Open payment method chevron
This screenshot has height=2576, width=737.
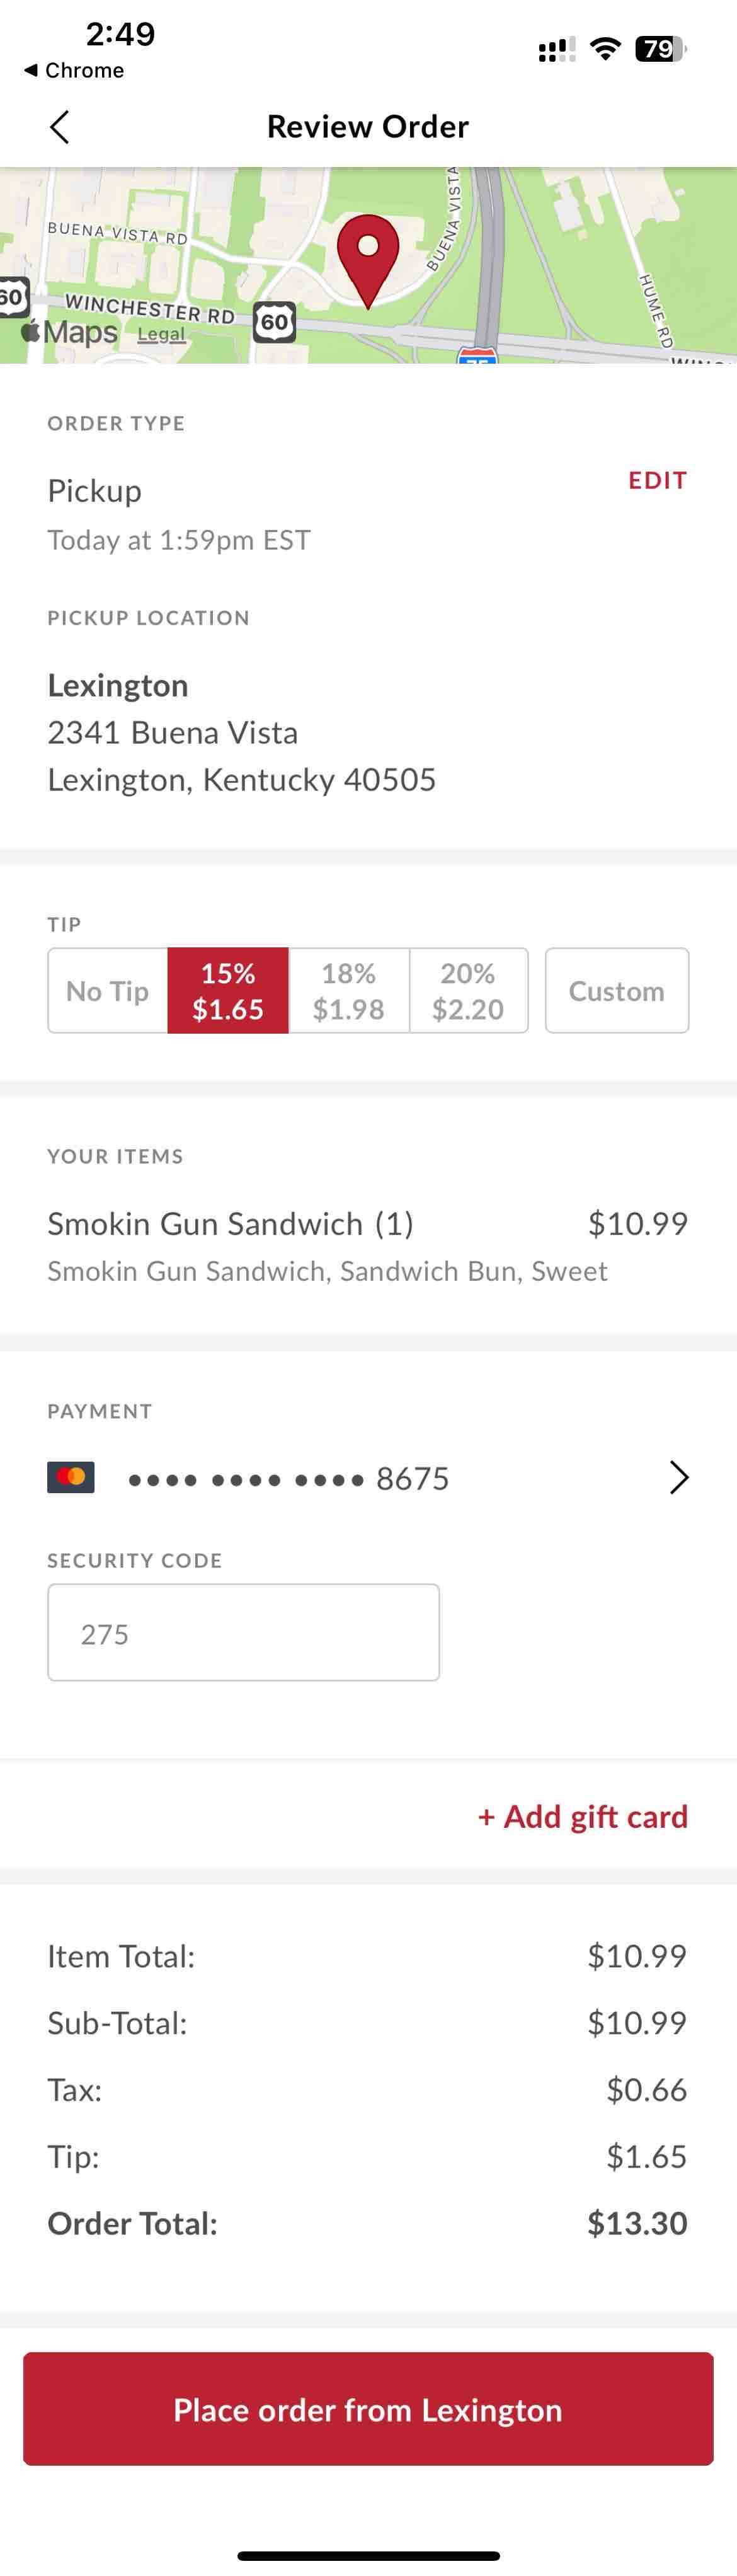(679, 1477)
